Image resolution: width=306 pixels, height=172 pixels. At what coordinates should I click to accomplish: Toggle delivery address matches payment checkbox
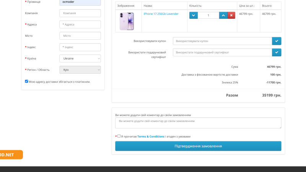coord(26,81)
